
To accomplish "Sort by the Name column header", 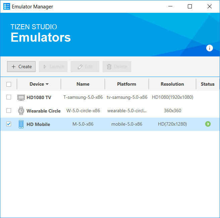I will (x=83, y=84).
